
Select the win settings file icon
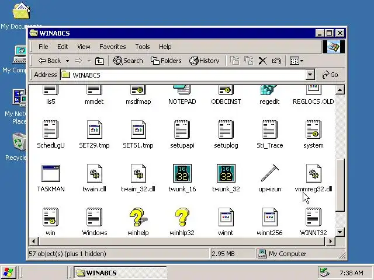[x=50, y=217]
